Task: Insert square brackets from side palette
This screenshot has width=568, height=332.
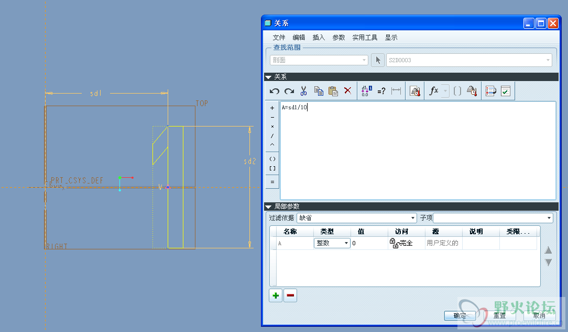Action: (272, 168)
